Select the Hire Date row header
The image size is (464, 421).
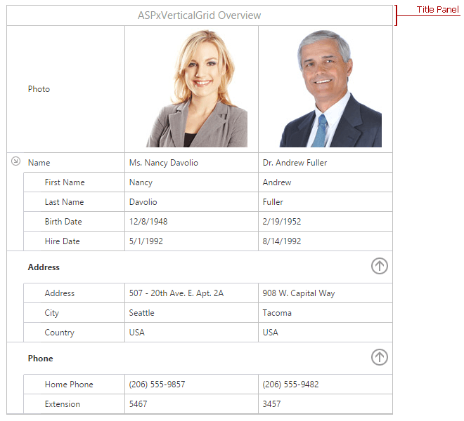tap(75, 241)
